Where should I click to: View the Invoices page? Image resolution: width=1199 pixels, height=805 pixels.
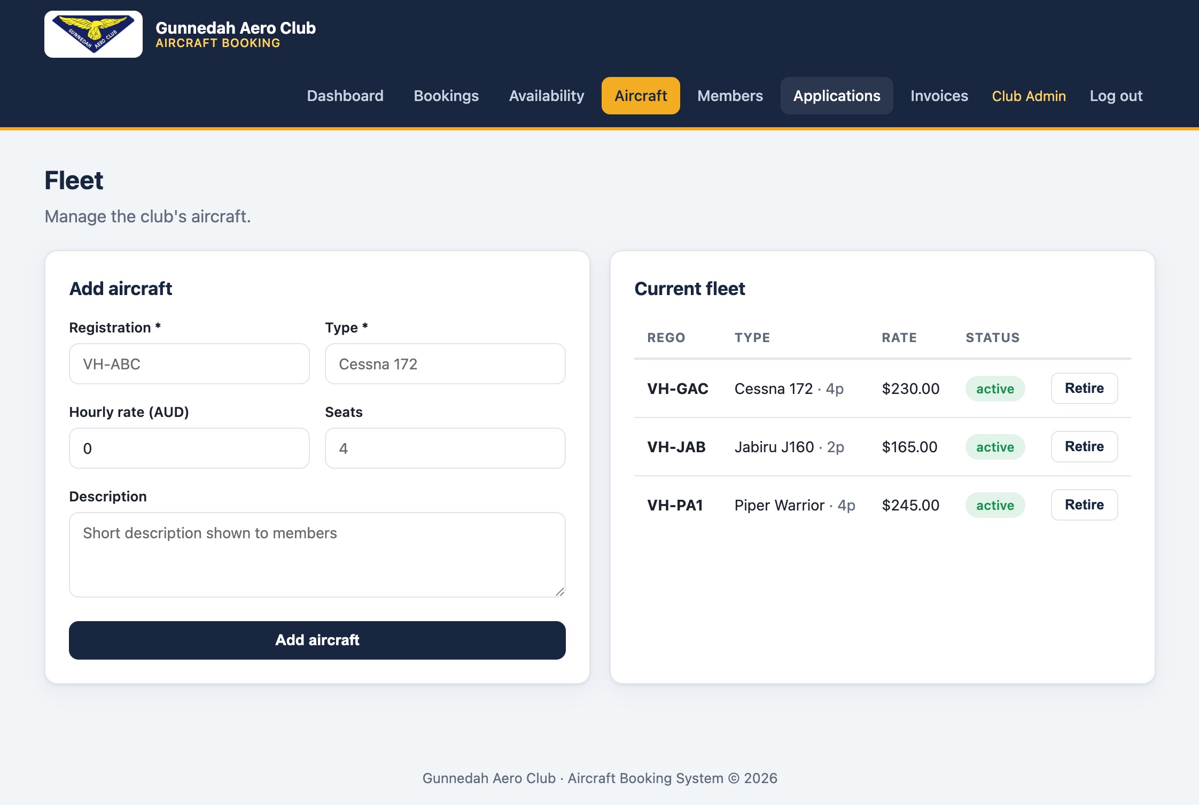tap(939, 96)
